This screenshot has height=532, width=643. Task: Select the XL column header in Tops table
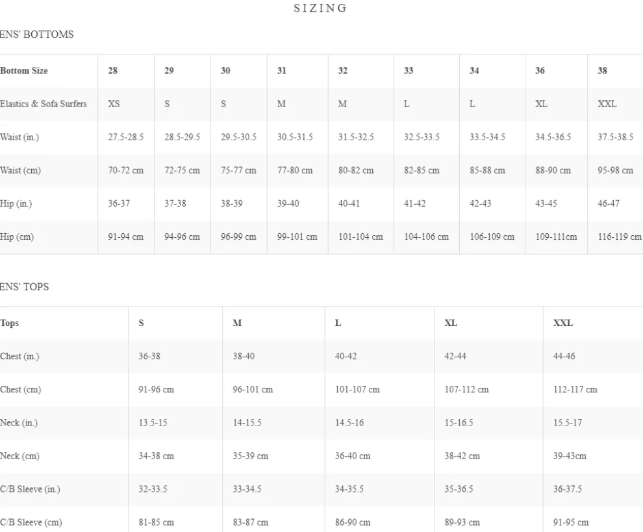coord(451,323)
